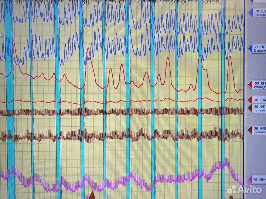This screenshot has width=266, height=199.
Task: Click the purple 70 МНХ channel label
Action: (x=257, y=180)
